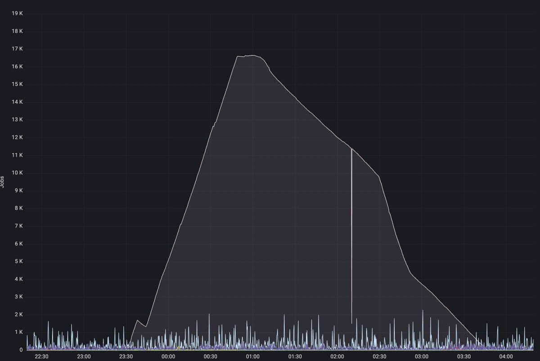Click the 04:00 time axis label
The height and width of the screenshot is (361, 540).
[x=506, y=357]
